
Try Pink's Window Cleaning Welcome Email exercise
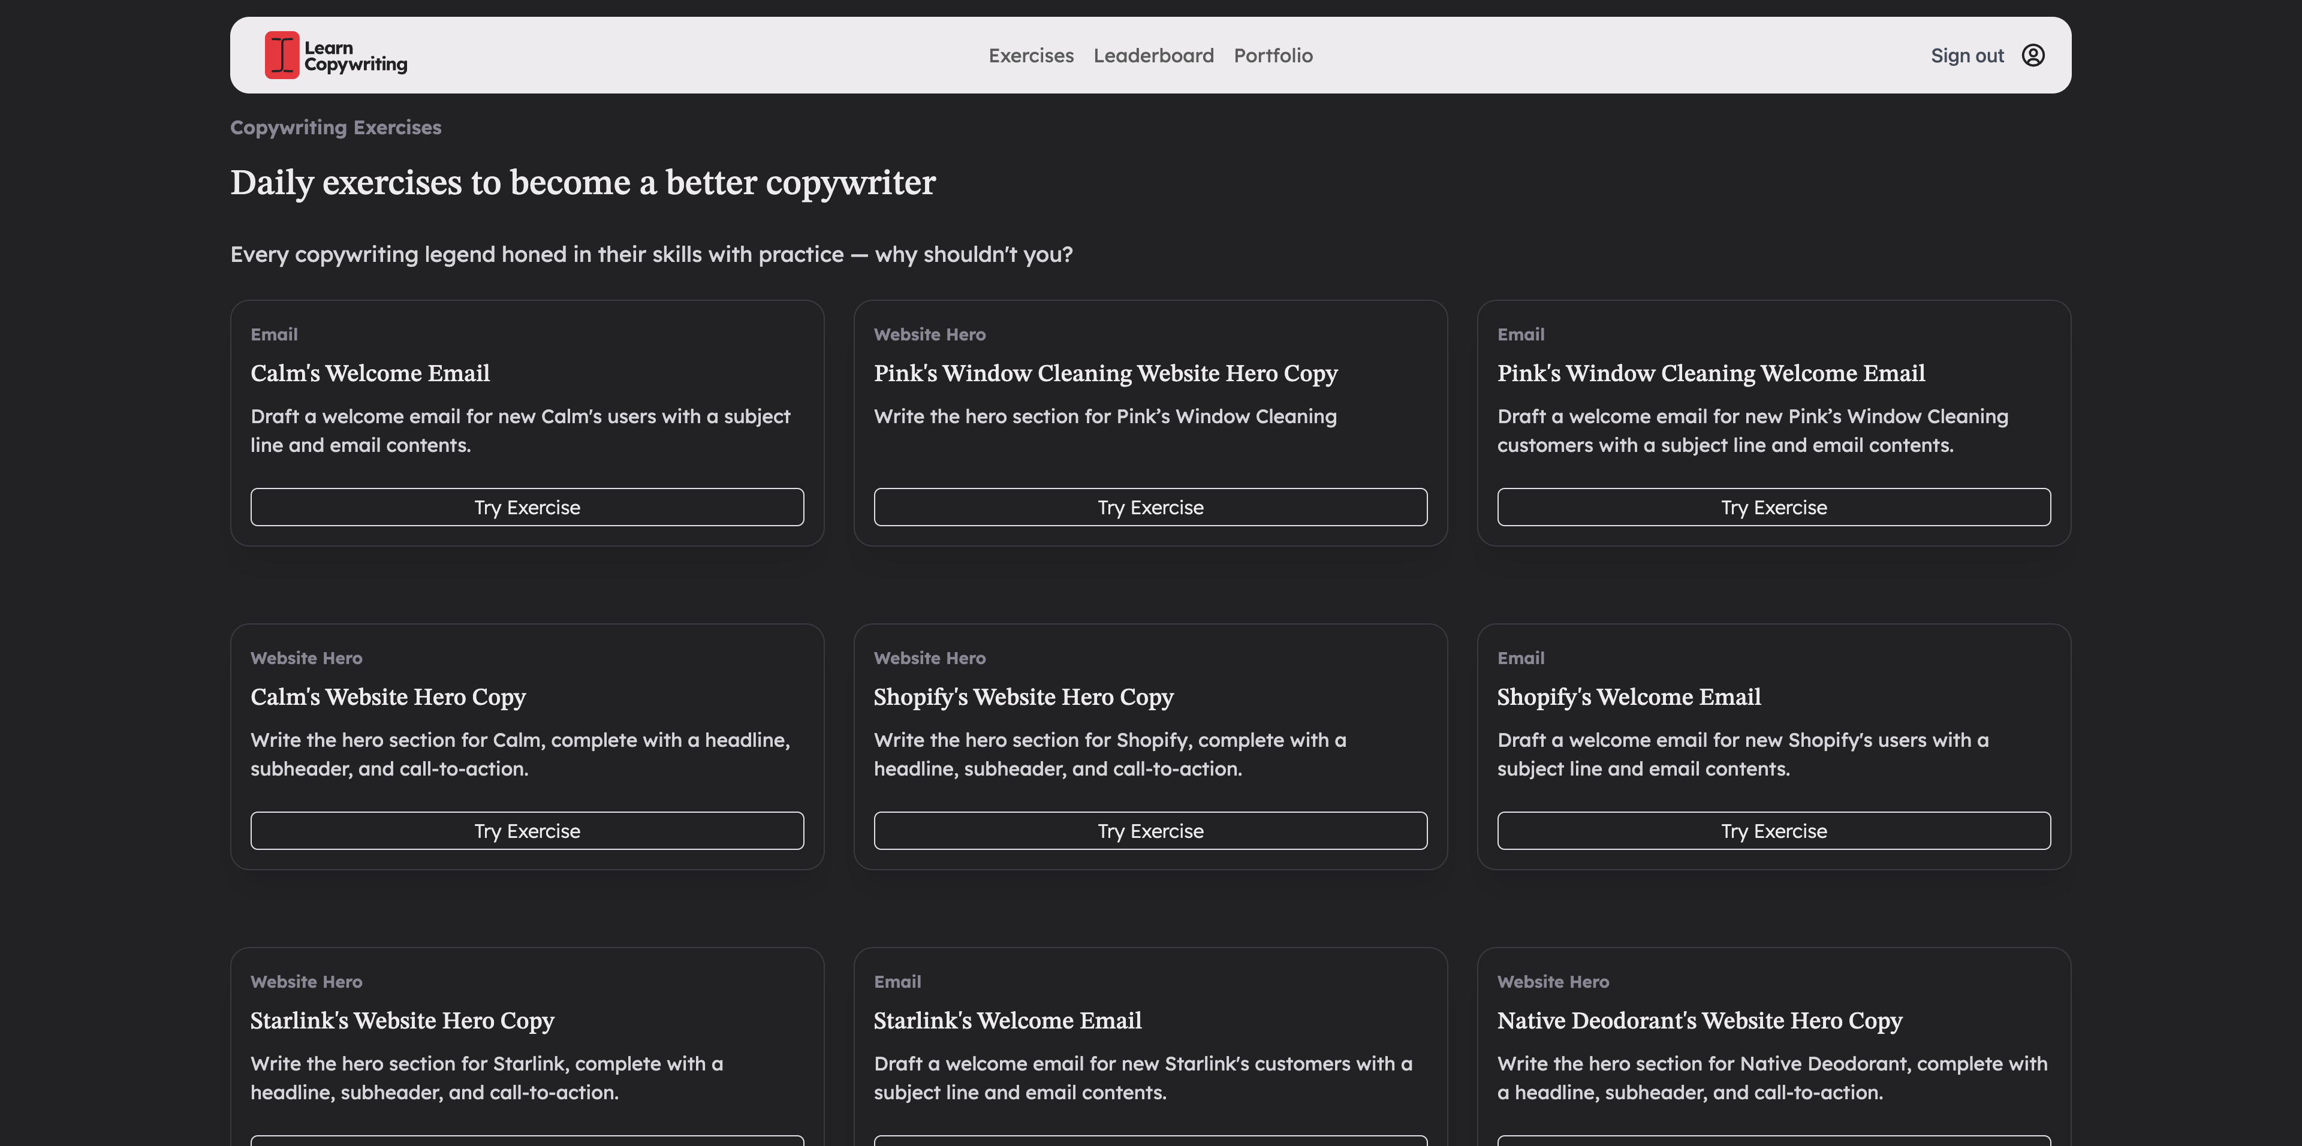click(1773, 507)
